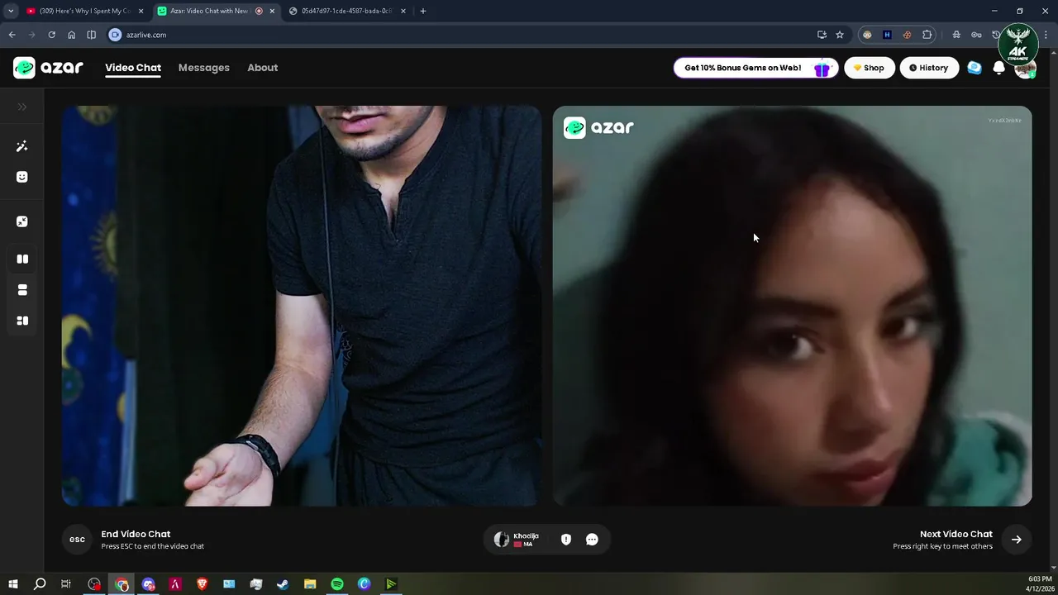Click the incognito hat-and-glasses toolbar icon
This screenshot has width=1058, height=595.
click(956, 35)
